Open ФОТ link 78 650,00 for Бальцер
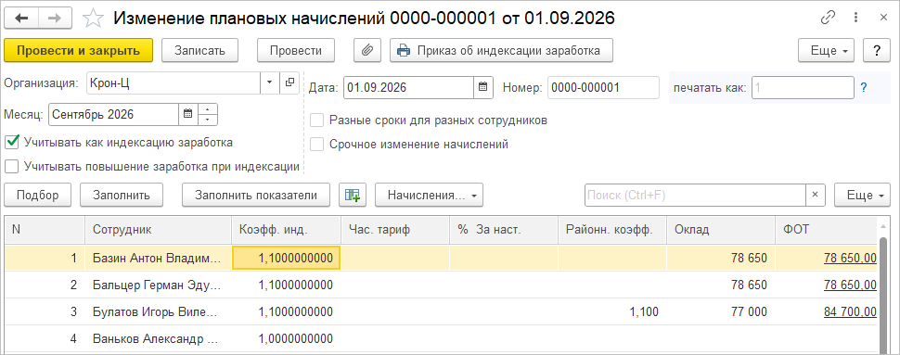The image size is (900, 355). click(850, 285)
